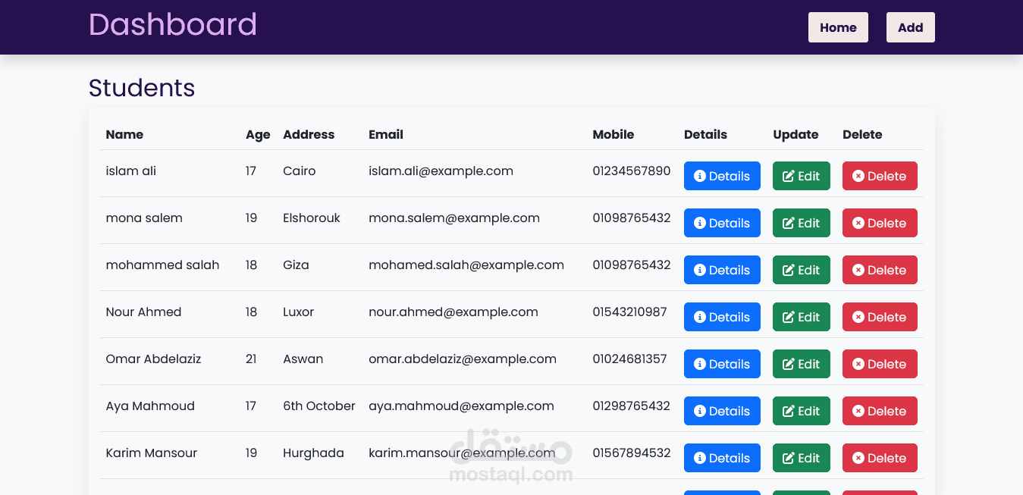Screen dimensions: 1023x495
Task: Click the name cell 'mohammed salah'
Action: click(162, 265)
